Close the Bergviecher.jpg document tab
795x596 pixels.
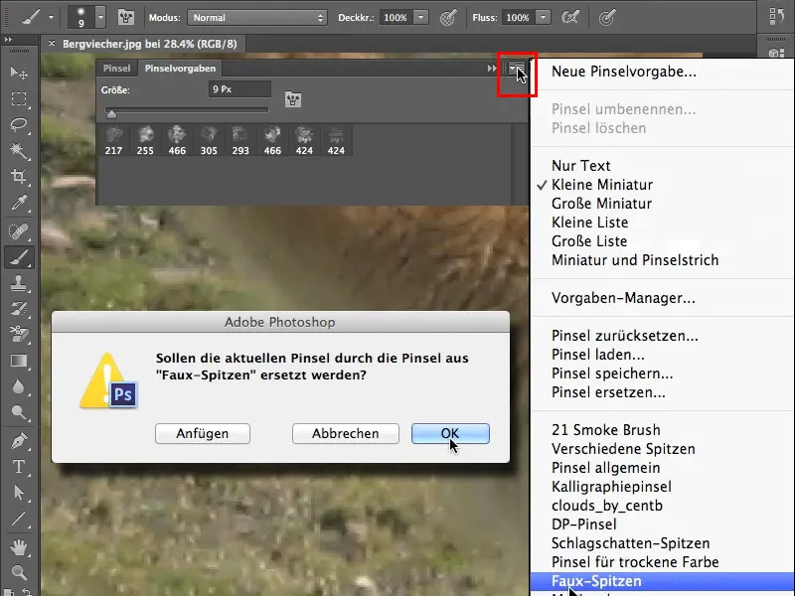pyautogui.click(x=52, y=44)
